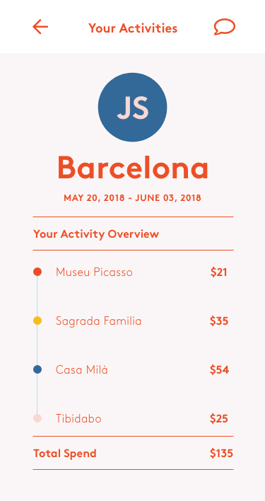Click the Your Activity Overview heading
The height and width of the screenshot is (501, 265).
96,234
